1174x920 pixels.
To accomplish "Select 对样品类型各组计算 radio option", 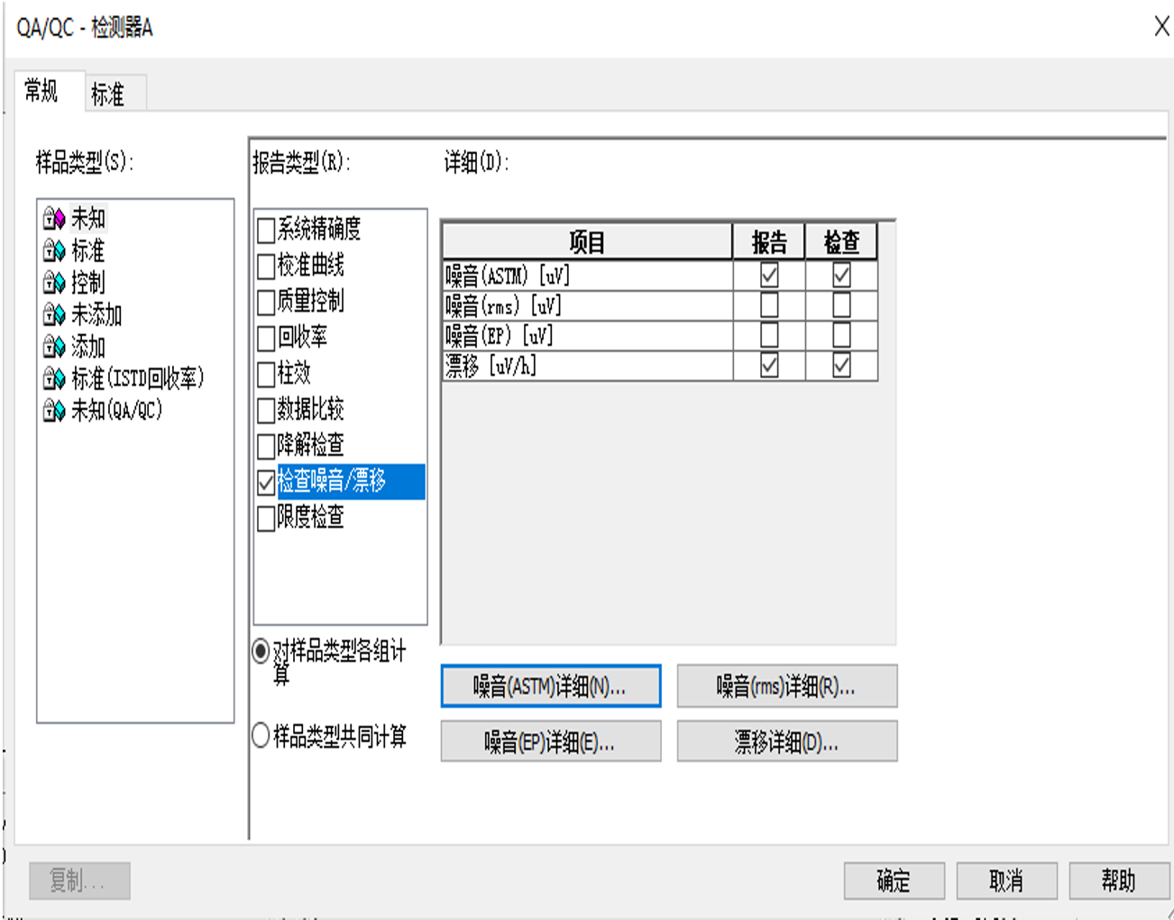I will [261, 651].
